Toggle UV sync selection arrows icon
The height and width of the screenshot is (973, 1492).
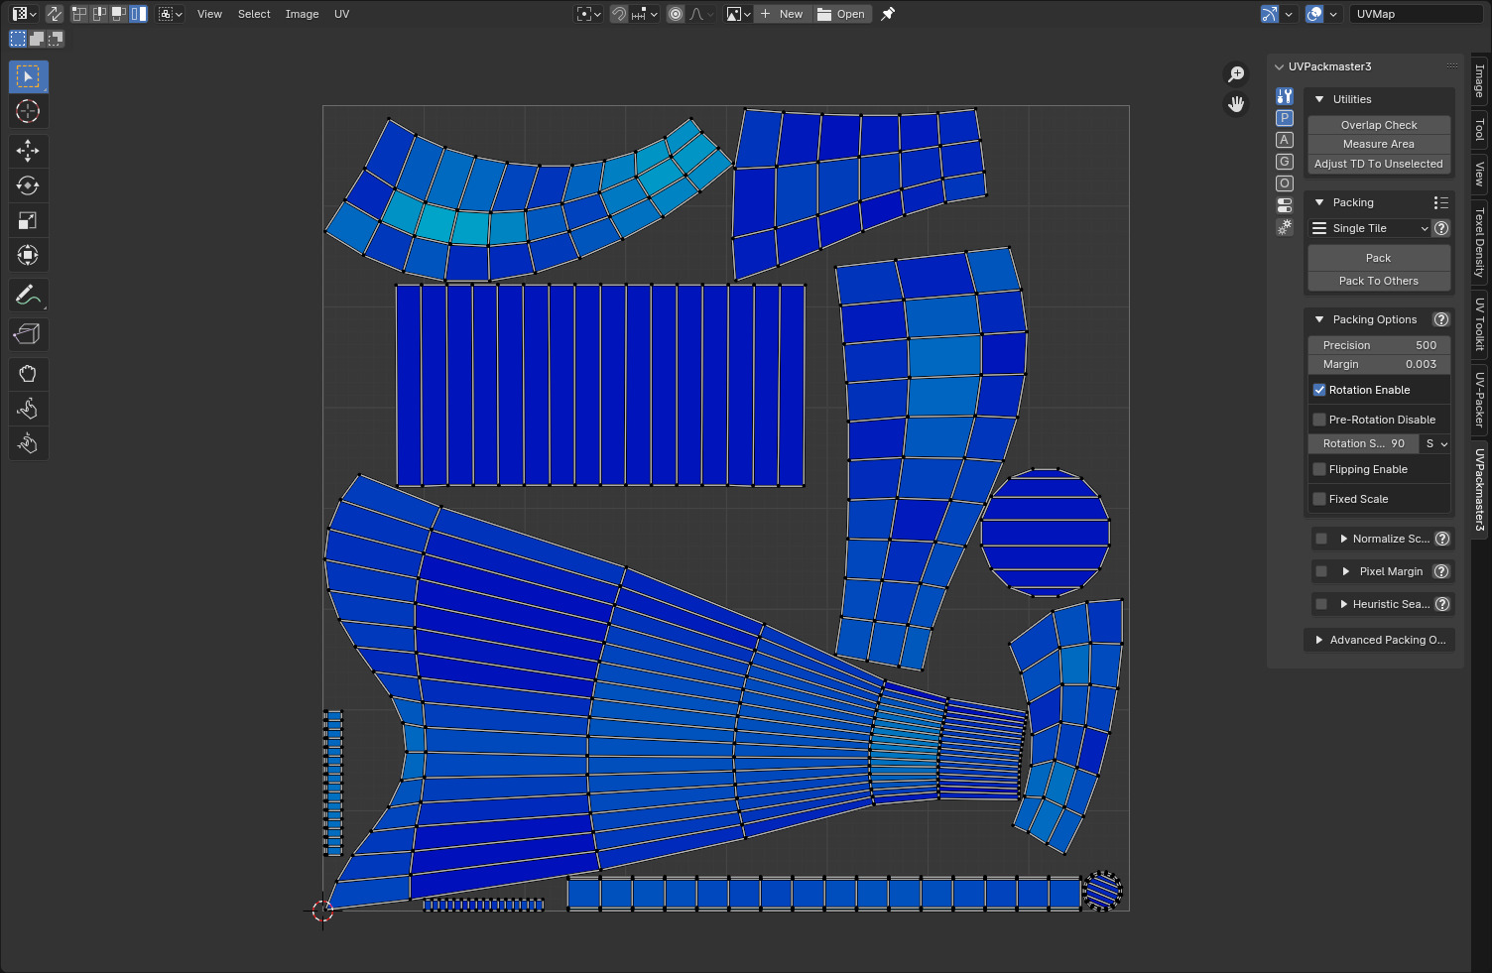coord(54,14)
